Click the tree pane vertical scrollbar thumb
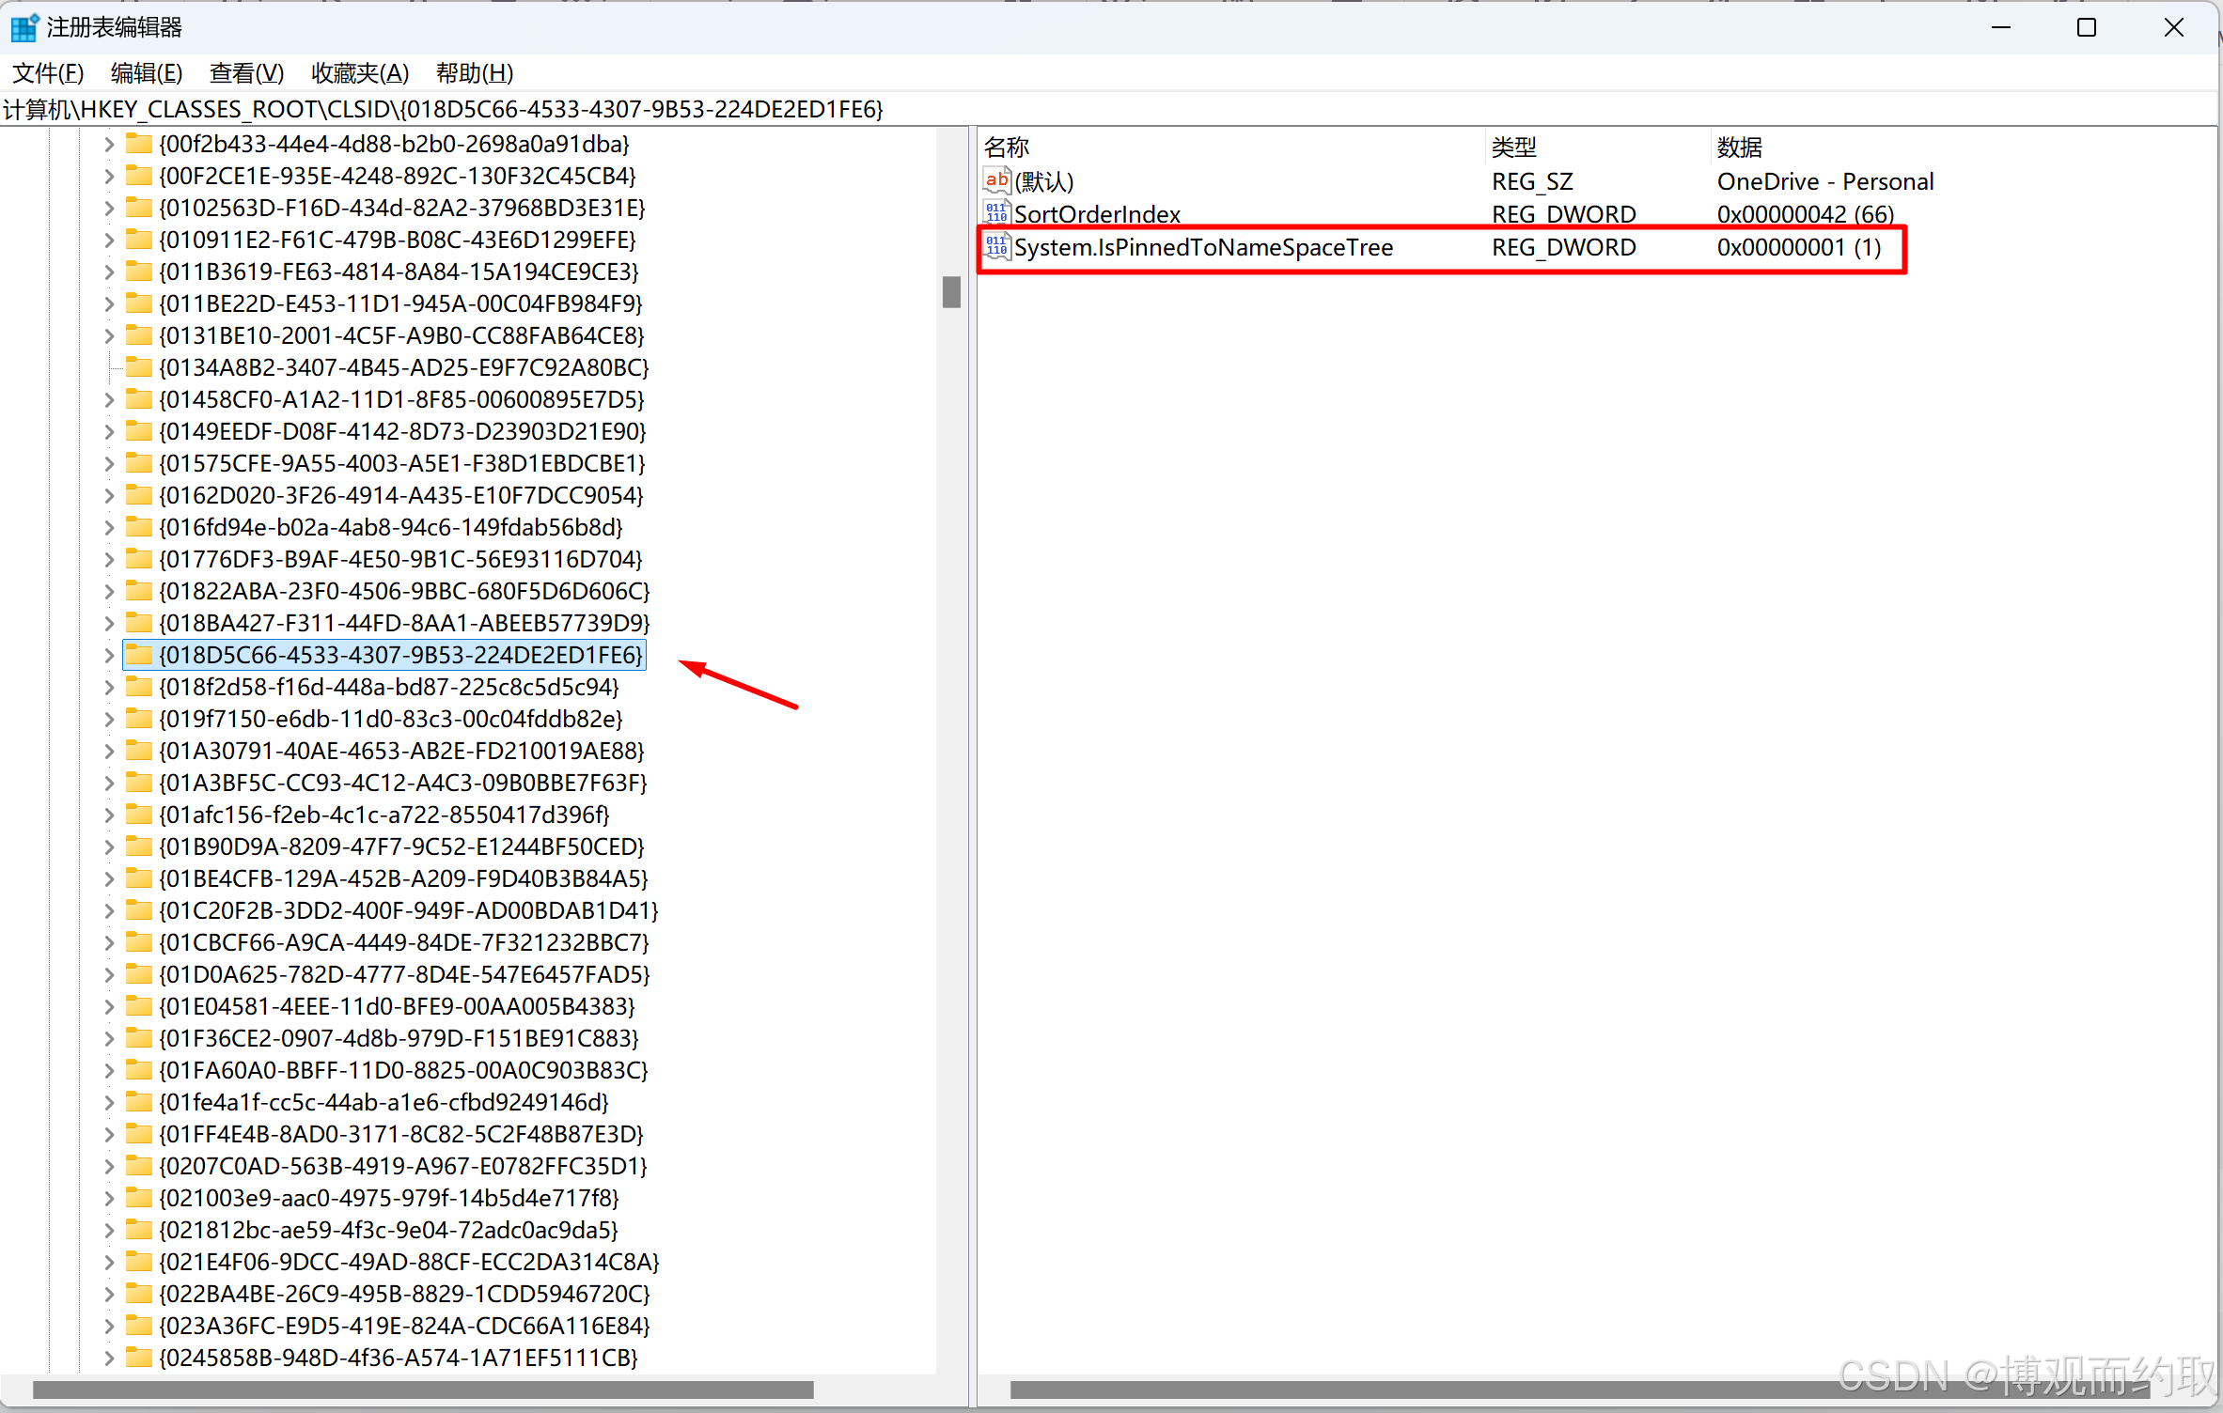Viewport: 2223px width, 1413px height. 951,292
